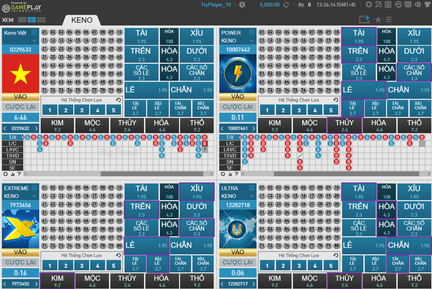Screen dimensions: 432x289
Task: Click the T-shirt theme icon
Action: [x=427, y=5]
